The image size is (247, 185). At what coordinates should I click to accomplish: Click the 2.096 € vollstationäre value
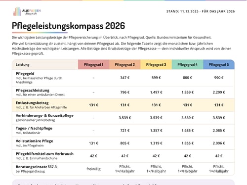[219, 143]
